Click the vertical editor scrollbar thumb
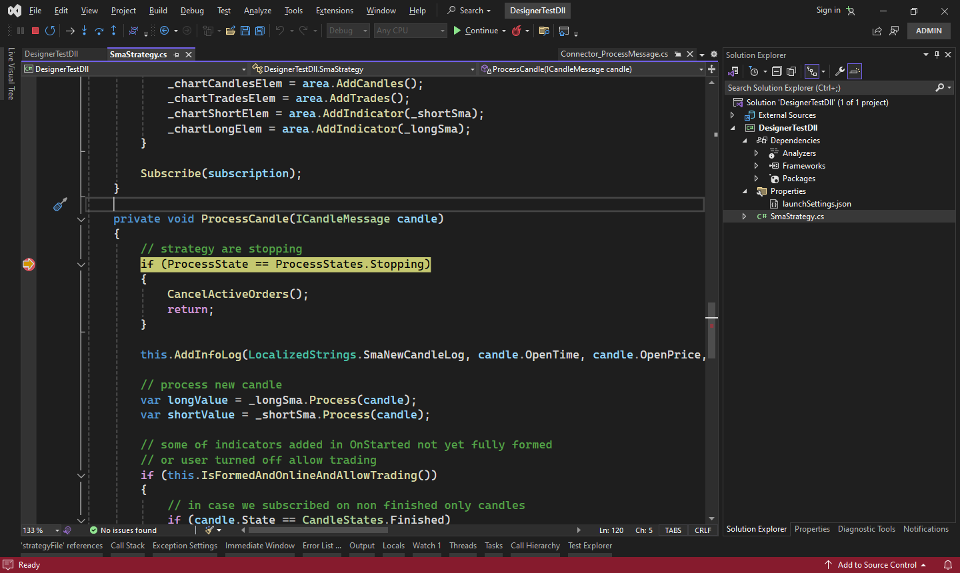The height and width of the screenshot is (573, 960). [711, 330]
